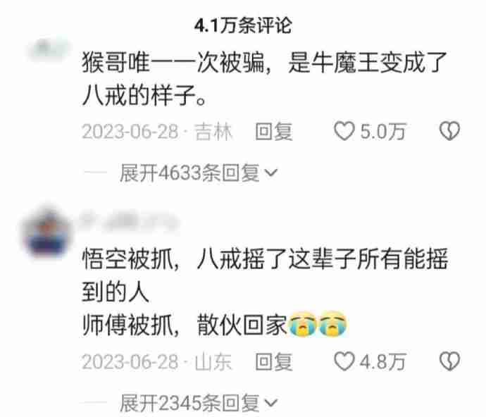Screen dimensions: 486x417
Task: Open second commenter's profile avatar
Action: point(46,232)
